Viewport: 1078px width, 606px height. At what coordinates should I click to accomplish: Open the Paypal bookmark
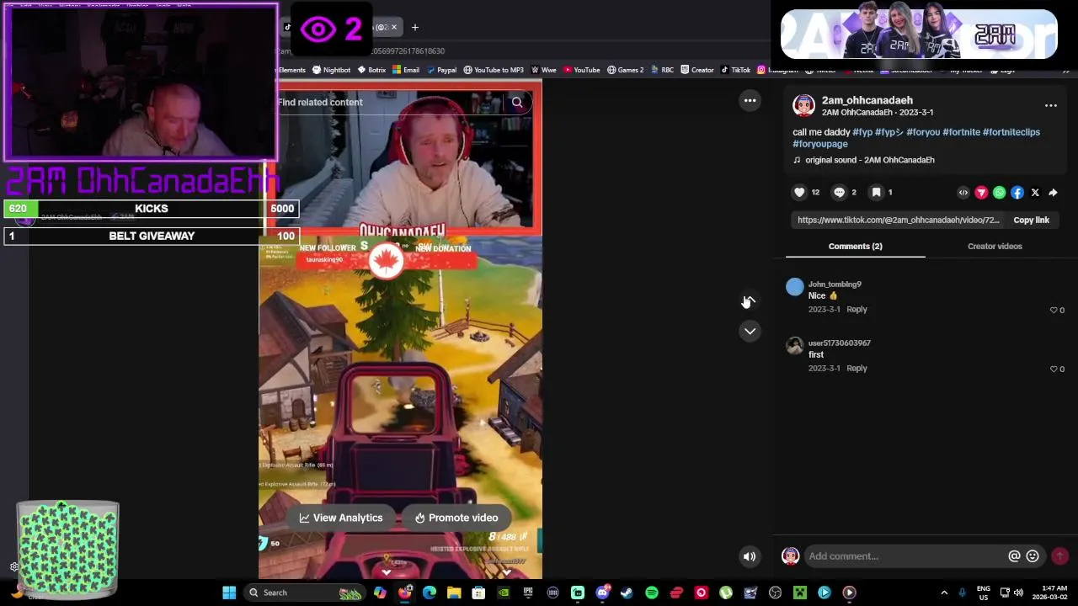[440, 70]
